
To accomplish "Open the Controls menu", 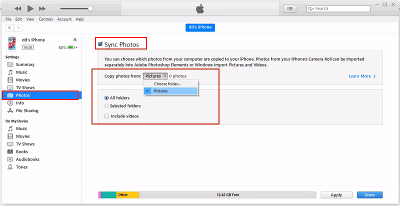I will click(x=46, y=19).
